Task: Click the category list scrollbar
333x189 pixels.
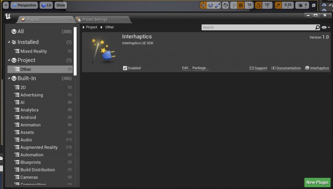Action: pyautogui.click(x=75, y=51)
